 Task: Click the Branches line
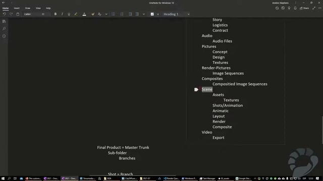pyautogui.click(x=127, y=158)
